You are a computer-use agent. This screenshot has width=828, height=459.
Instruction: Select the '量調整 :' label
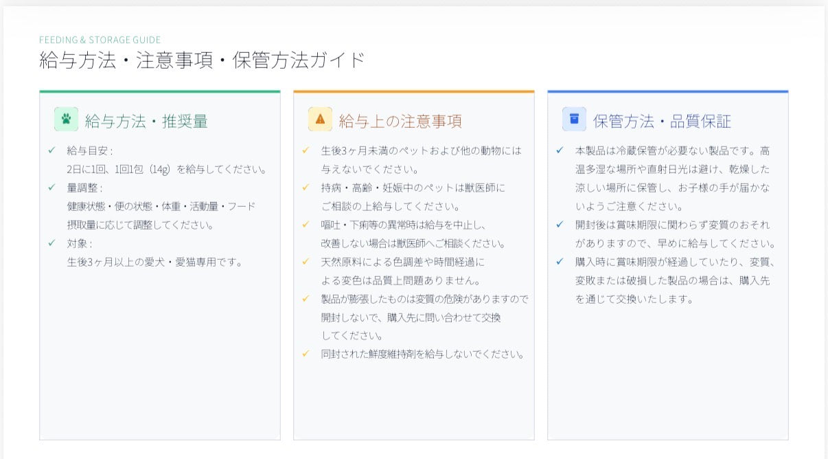[x=84, y=188]
